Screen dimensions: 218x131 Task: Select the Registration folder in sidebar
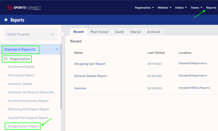(20, 59)
